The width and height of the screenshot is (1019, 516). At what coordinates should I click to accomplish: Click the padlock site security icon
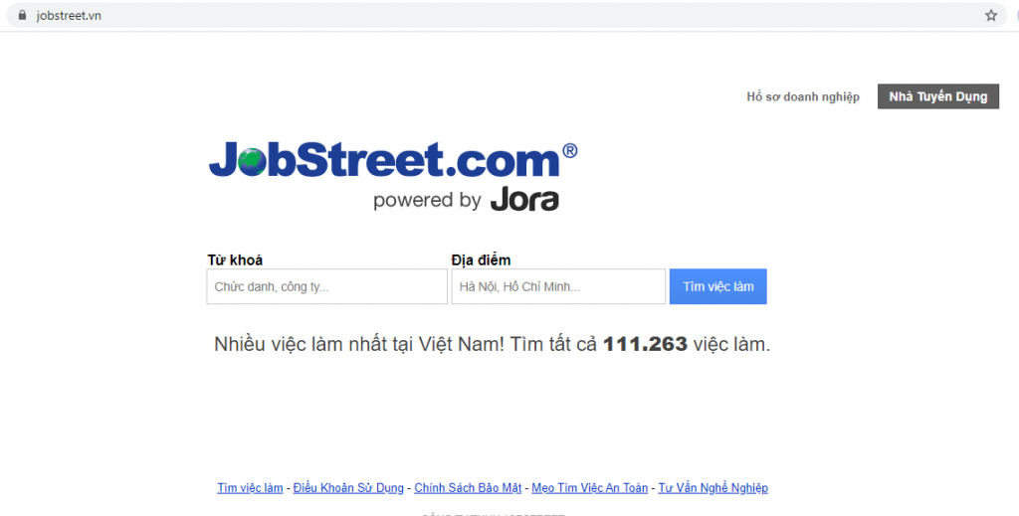click(x=22, y=15)
